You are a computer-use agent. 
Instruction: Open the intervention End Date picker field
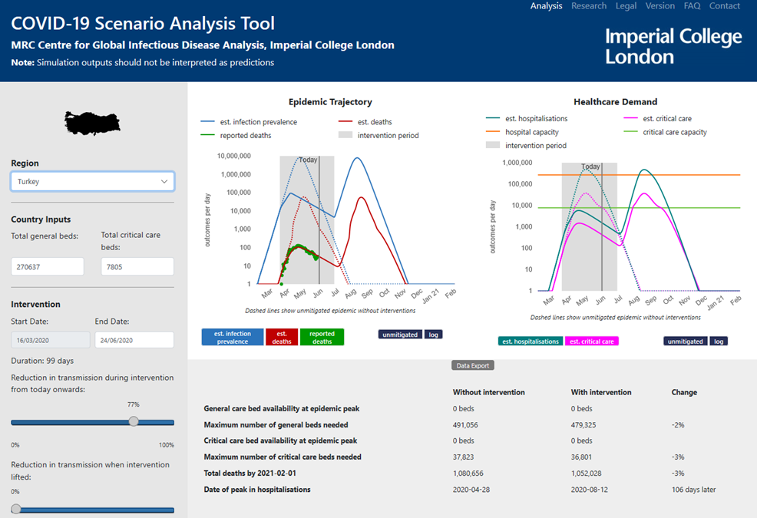(134, 340)
